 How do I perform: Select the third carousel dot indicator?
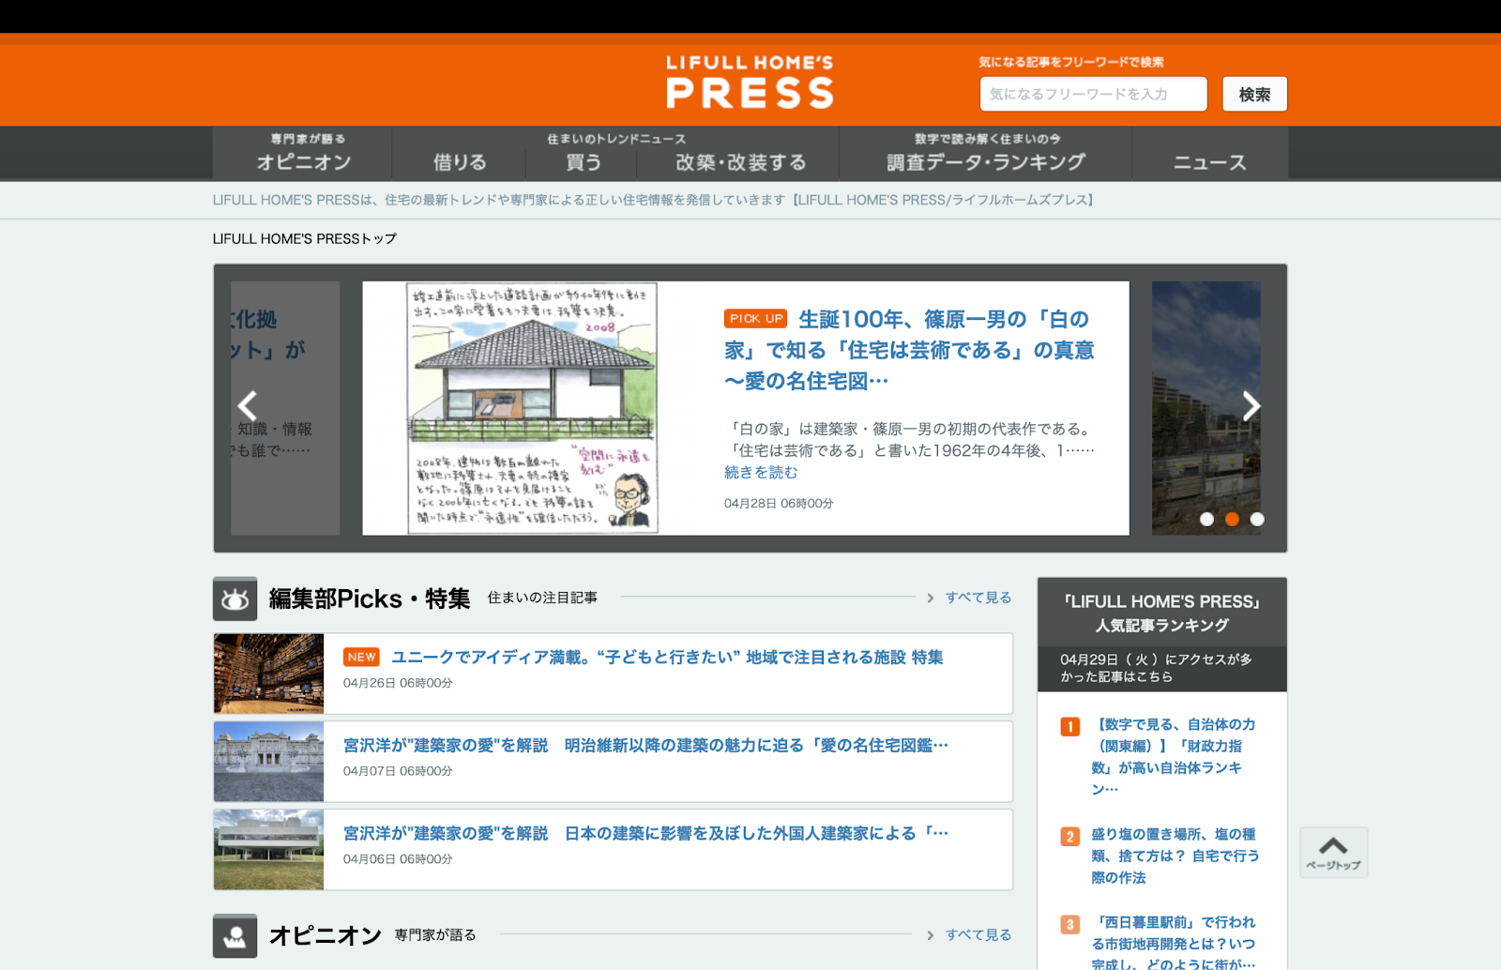click(1257, 519)
